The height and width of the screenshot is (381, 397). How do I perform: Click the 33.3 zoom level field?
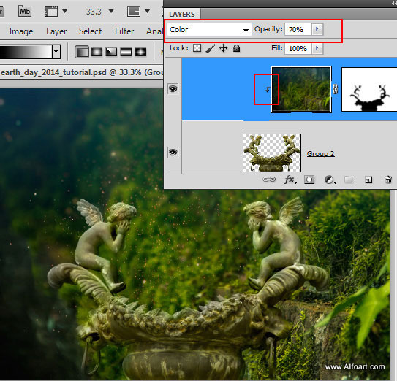coord(94,12)
